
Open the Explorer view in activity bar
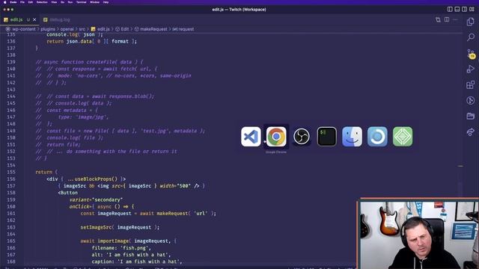pos(471,22)
